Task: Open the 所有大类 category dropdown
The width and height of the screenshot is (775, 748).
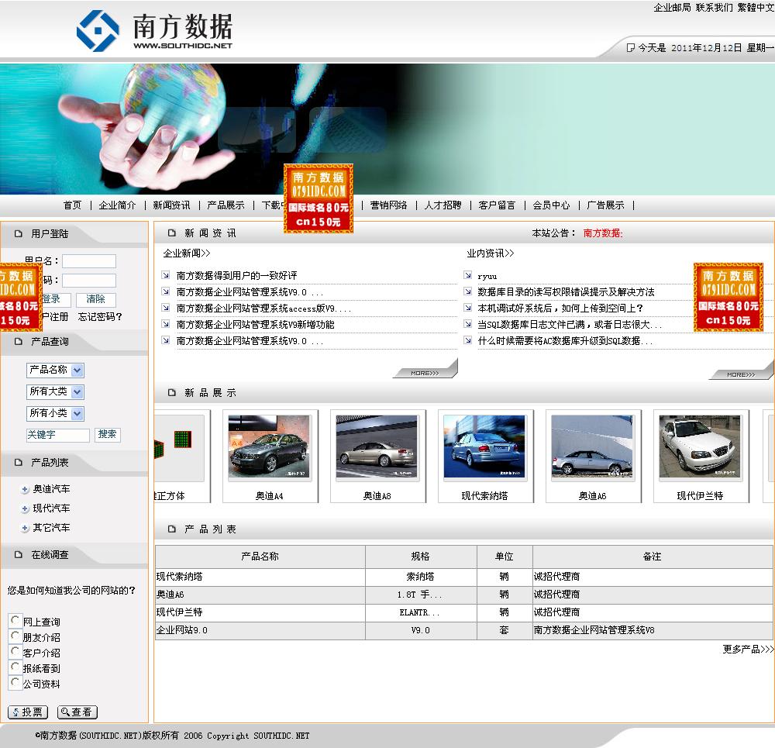Action: coord(55,391)
